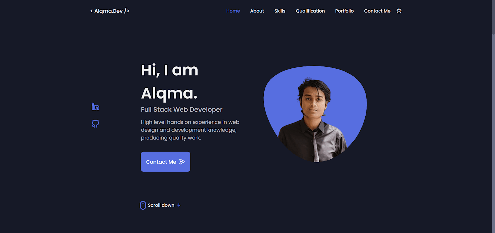The height and width of the screenshot is (233, 495).
Task: Select Contact Me in the navigation bar
Action: click(377, 11)
